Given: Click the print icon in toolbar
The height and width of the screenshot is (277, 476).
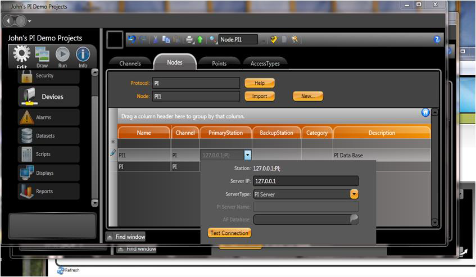Looking at the screenshot, I should [x=190, y=39].
